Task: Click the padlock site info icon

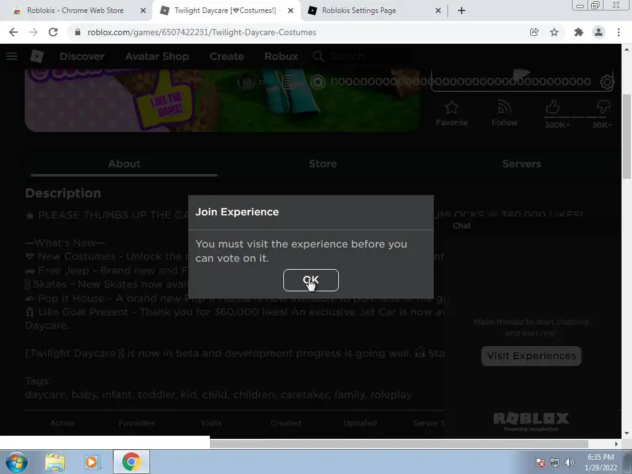Action: (x=78, y=32)
